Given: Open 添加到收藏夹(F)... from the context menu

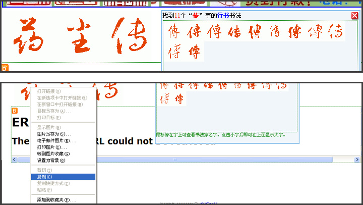Looking at the screenshot, I should coord(53,200).
